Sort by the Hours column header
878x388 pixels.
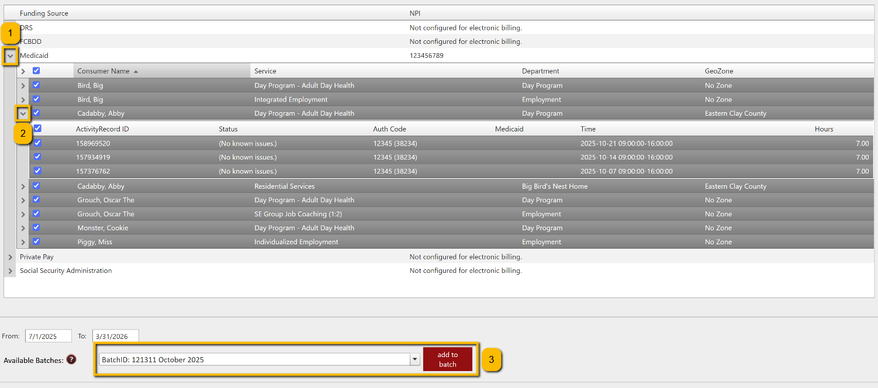coord(824,129)
